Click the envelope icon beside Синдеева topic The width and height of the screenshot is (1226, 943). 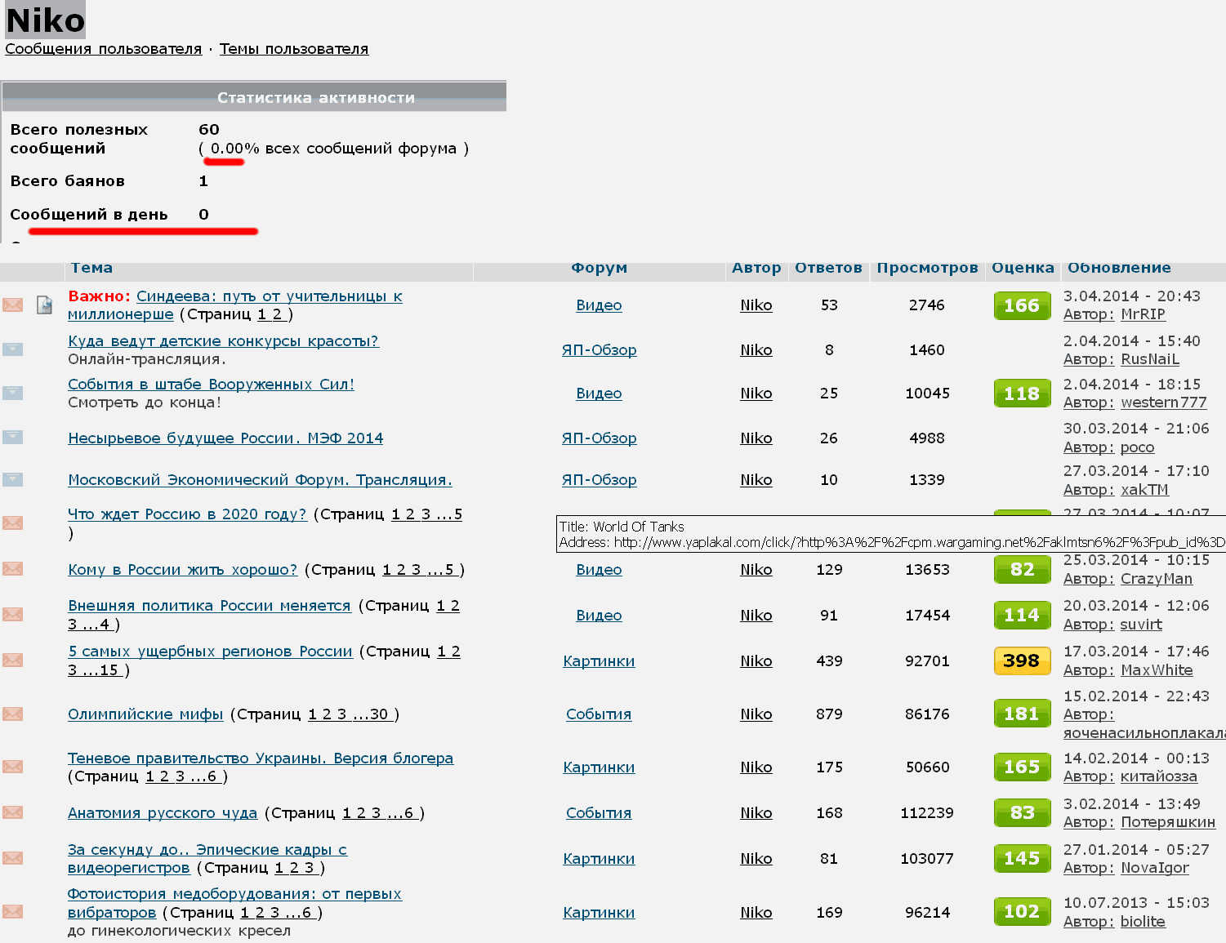pyautogui.click(x=12, y=305)
